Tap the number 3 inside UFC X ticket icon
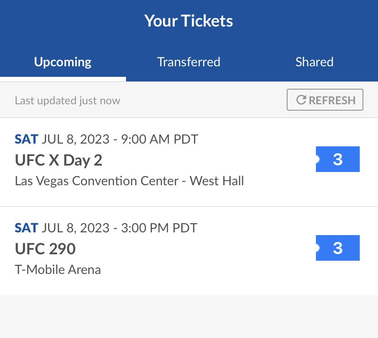 coord(338,160)
